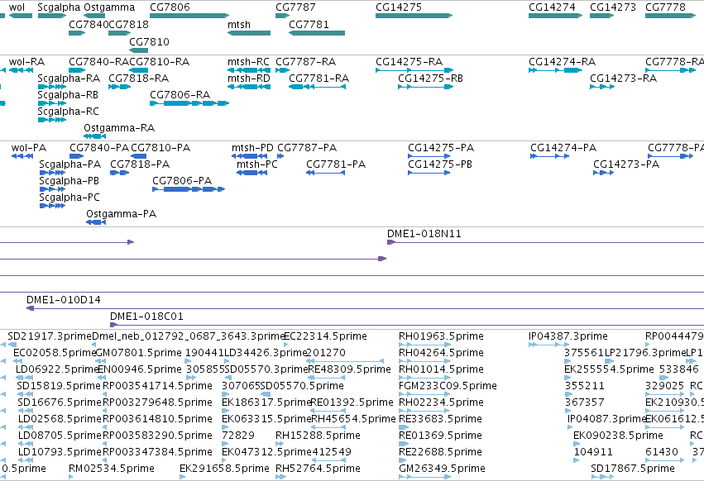Click the SD21917.3prime EST label
704x481 pixels.
point(50,336)
